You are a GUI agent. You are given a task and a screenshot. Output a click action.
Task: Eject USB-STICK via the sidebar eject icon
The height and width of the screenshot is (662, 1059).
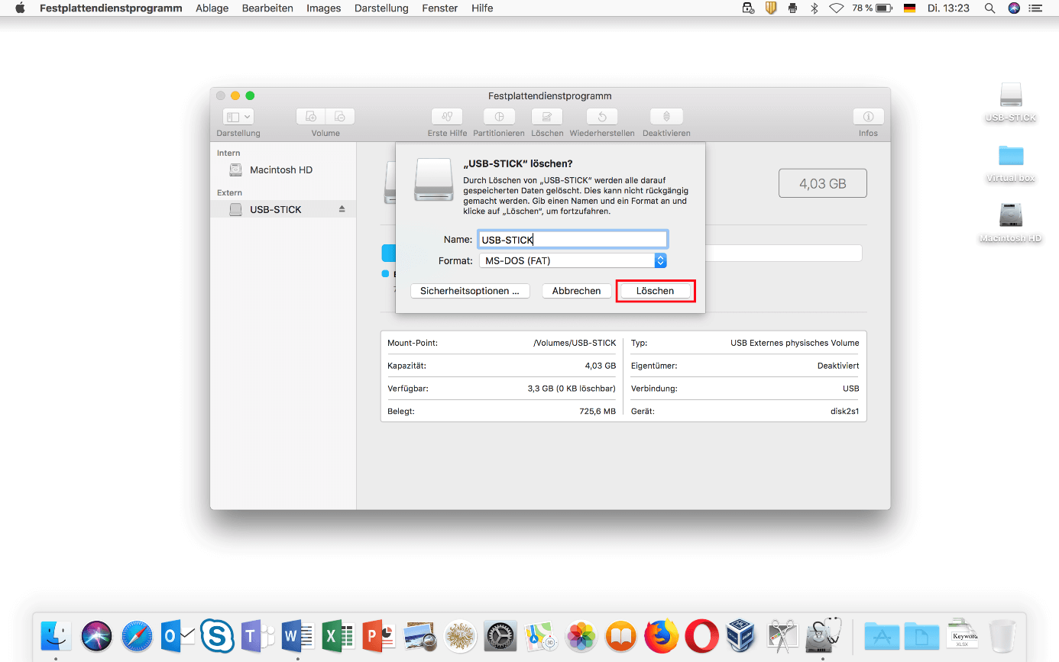click(342, 209)
